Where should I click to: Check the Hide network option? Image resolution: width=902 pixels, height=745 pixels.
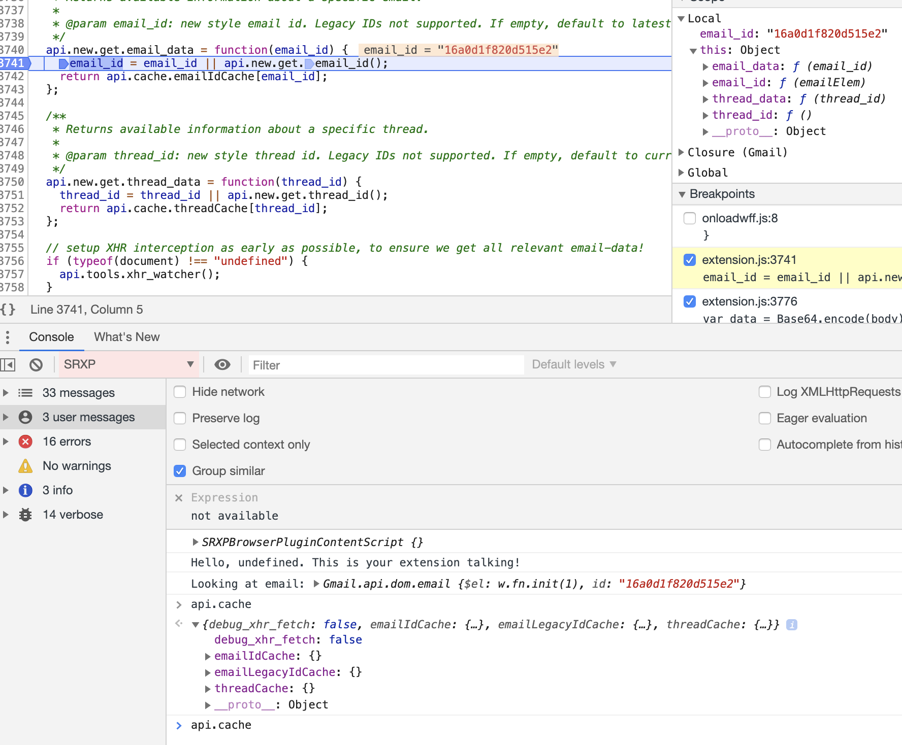click(x=180, y=391)
